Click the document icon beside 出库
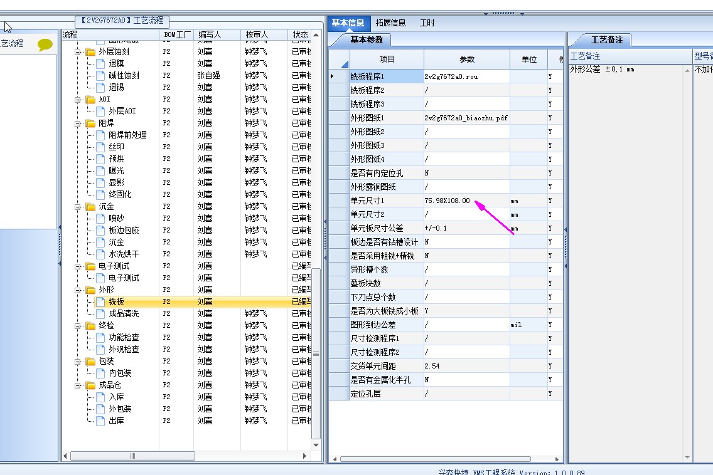 point(100,420)
